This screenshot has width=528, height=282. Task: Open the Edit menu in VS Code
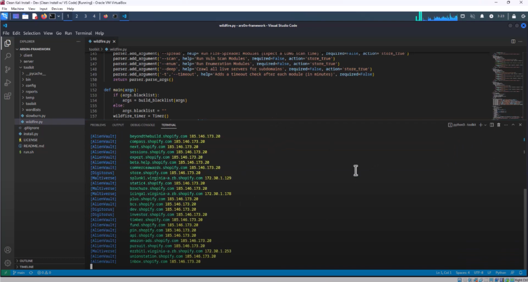(x=16, y=33)
